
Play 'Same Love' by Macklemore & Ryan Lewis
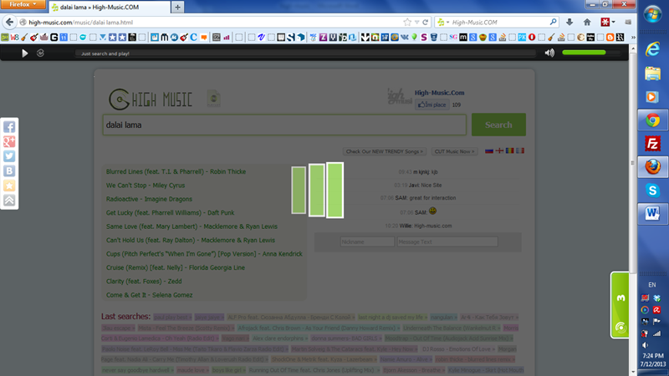tap(192, 226)
